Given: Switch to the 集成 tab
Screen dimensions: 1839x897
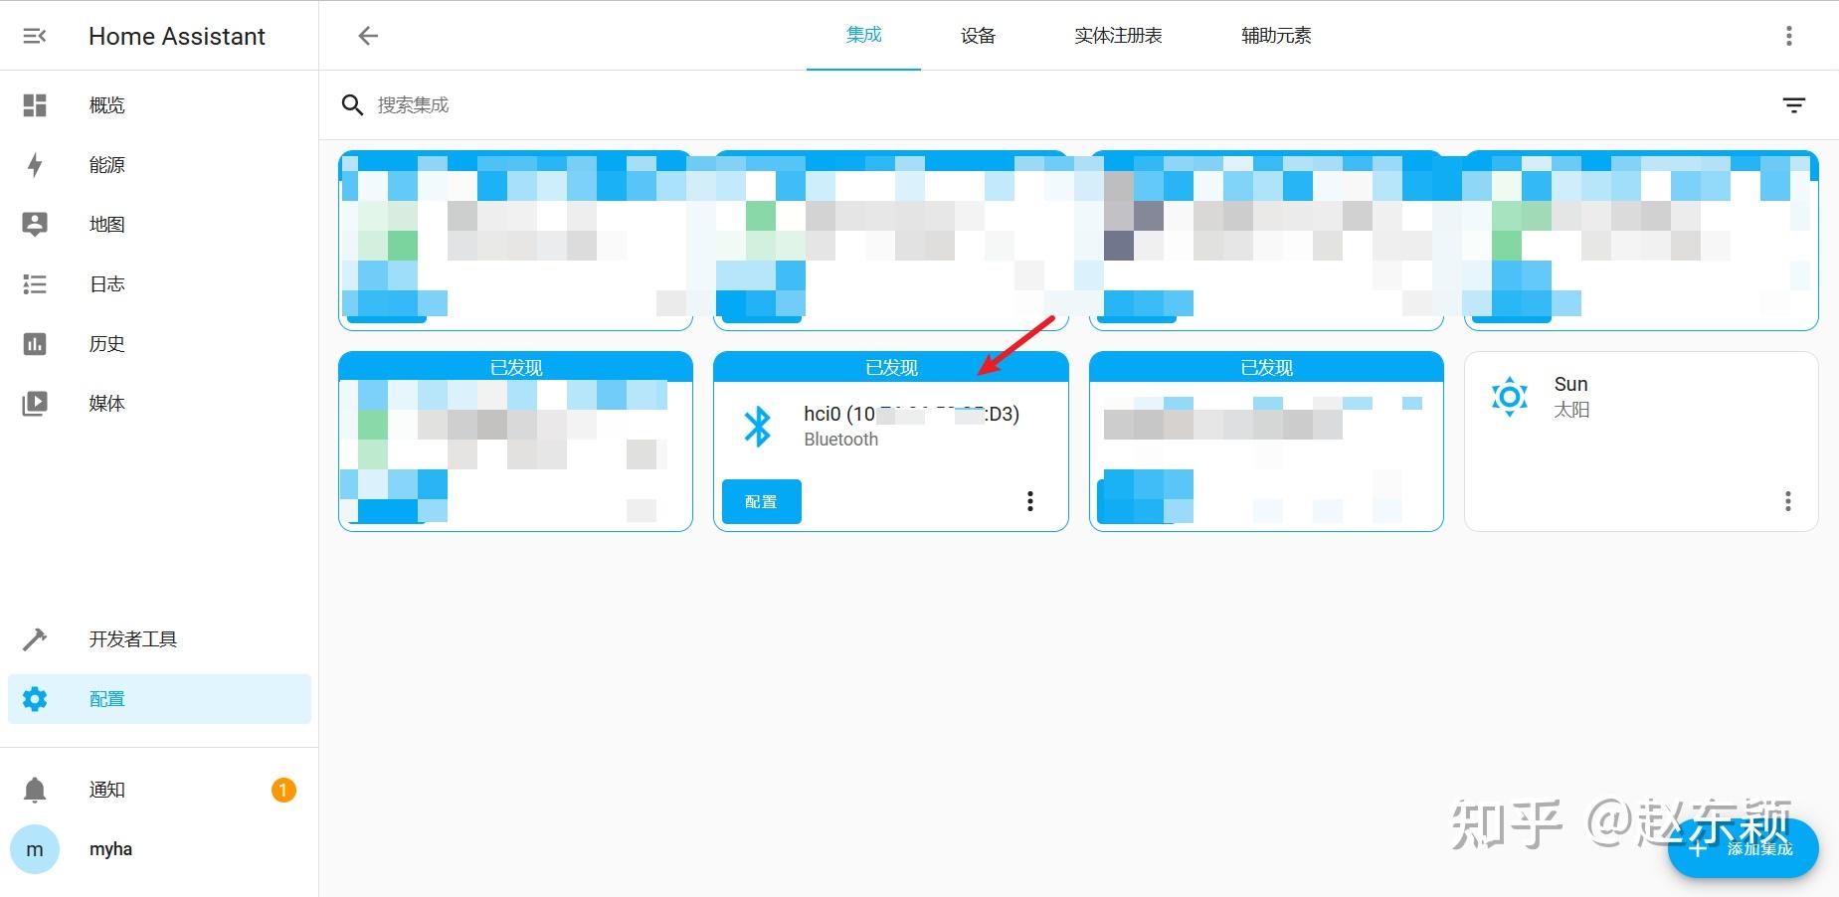Looking at the screenshot, I should [864, 35].
